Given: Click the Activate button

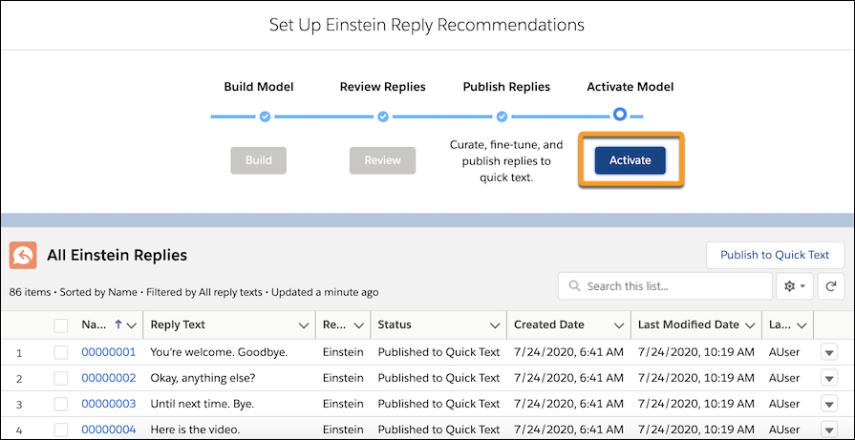Looking at the screenshot, I should click(x=630, y=160).
